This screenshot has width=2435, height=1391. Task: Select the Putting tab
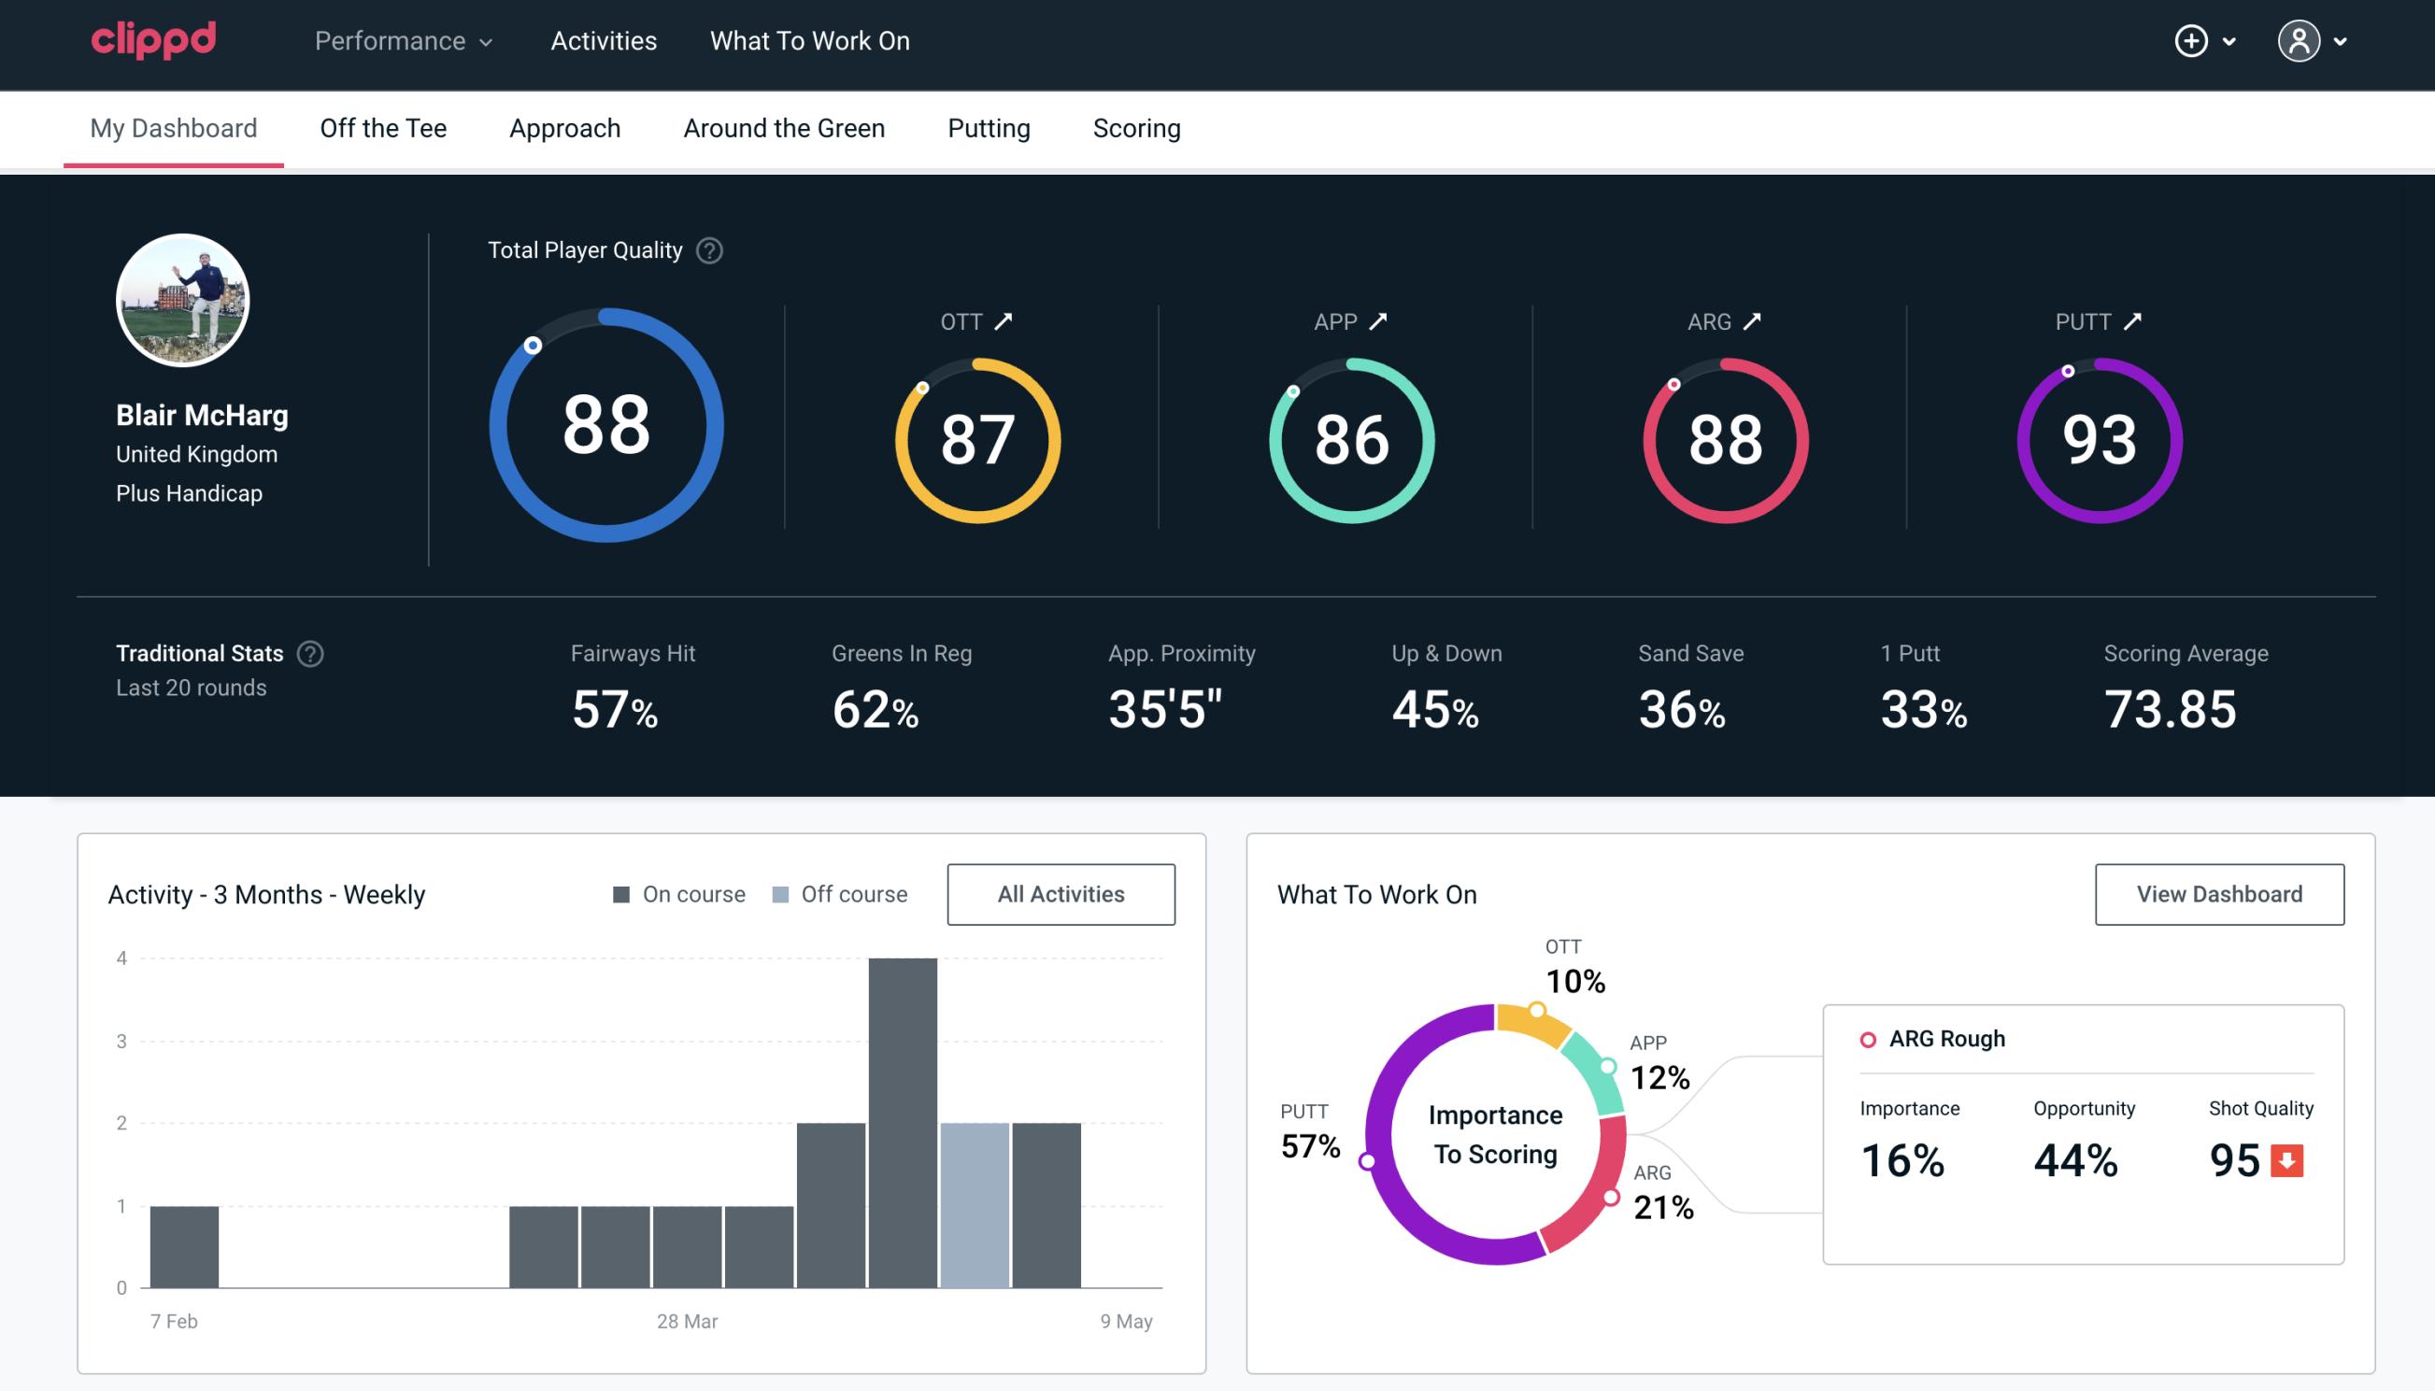tap(989, 127)
